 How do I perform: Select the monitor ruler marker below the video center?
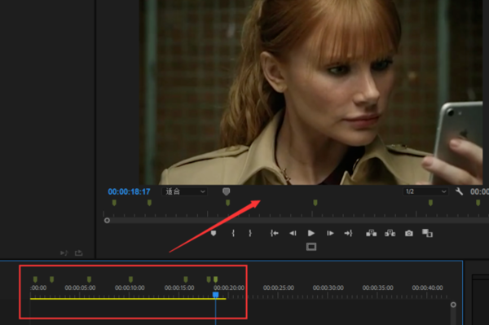pyautogui.click(x=315, y=203)
